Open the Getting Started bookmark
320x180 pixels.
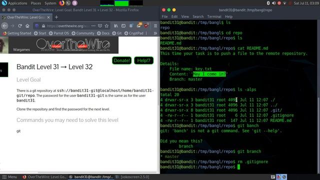click(x=17, y=33)
